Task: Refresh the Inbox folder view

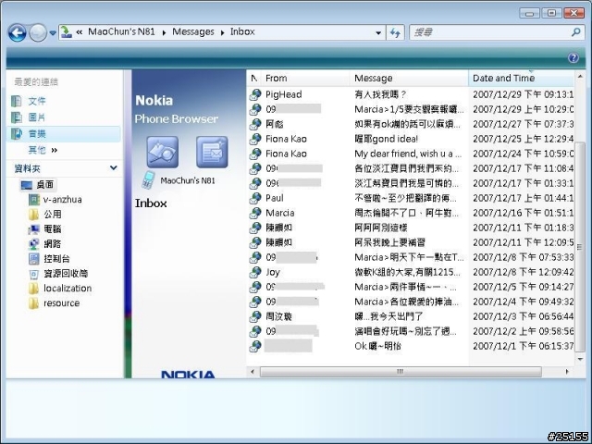Action: (395, 33)
